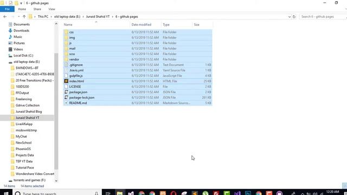Viewport: 347px width, 195px height.
Task: Select the mail folder icon
Action: coord(66,48)
